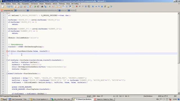Collapse the fold at line 1
The height and width of the screenshot is (101, 180).
(7, 13)
